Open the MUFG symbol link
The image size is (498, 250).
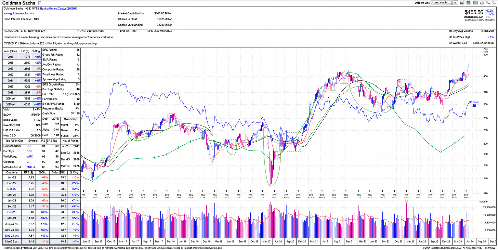[x=30, y=167]
